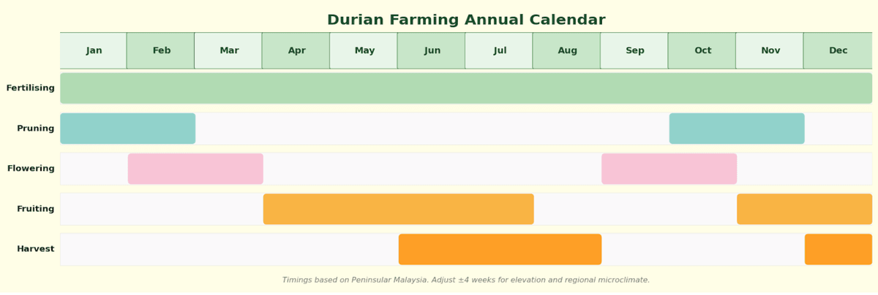Select the Feb–Mar pink Flowering bar
This screenshot has height=295, width=878.
[x=195, y=169]
